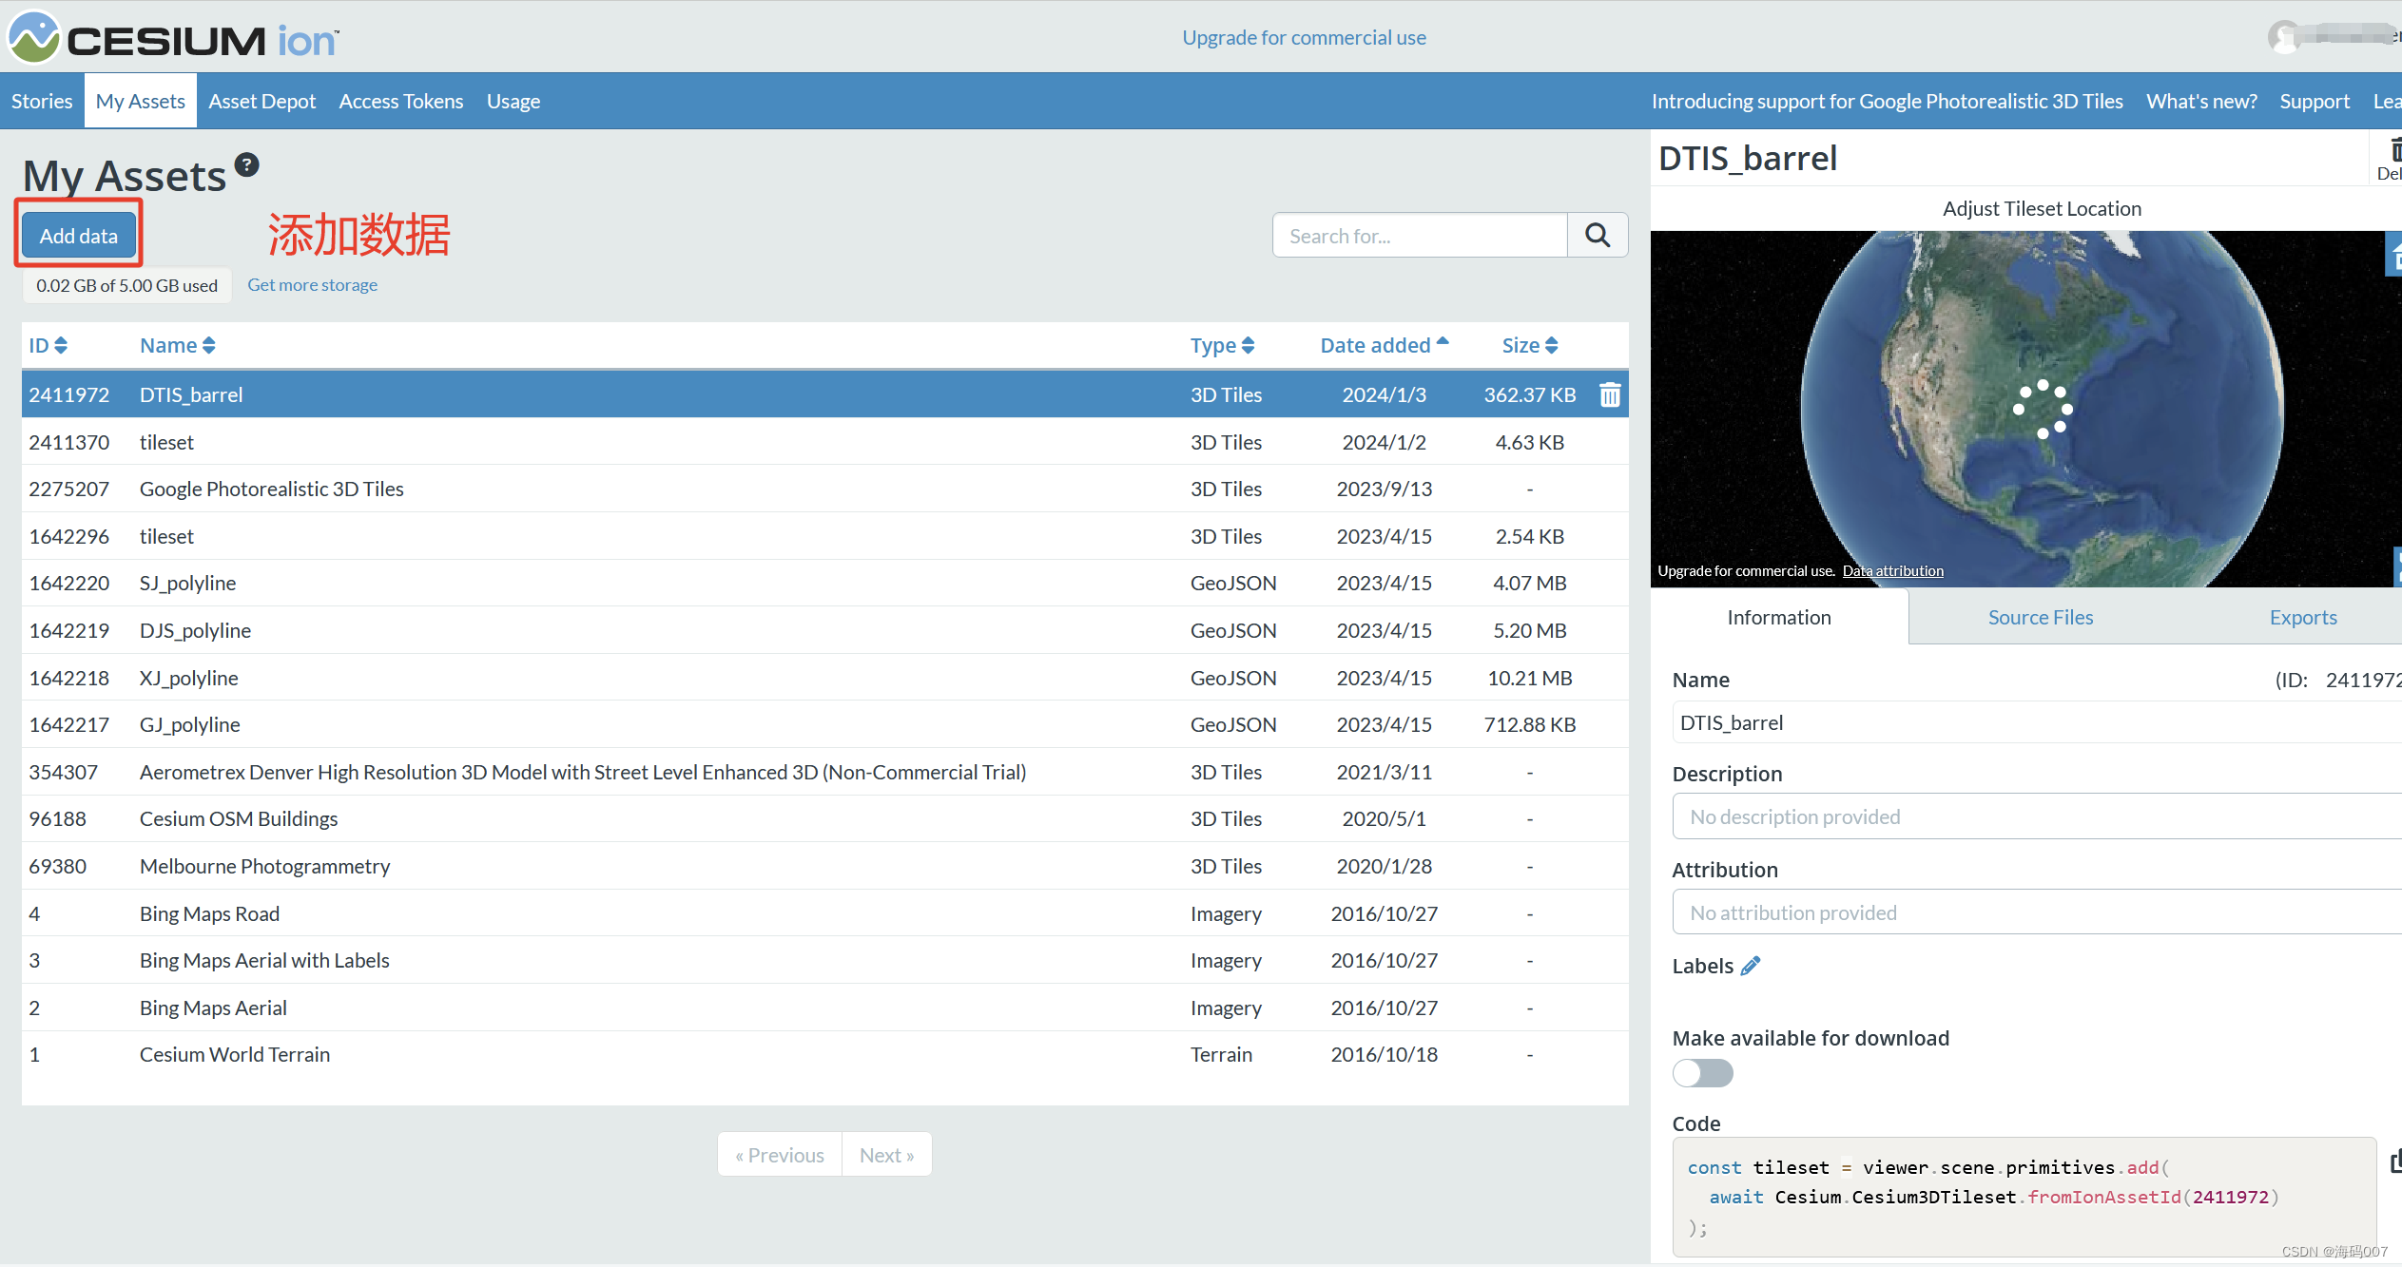Click the Description input field
Screen dimensions: 2402x1267
point(2037,816)
